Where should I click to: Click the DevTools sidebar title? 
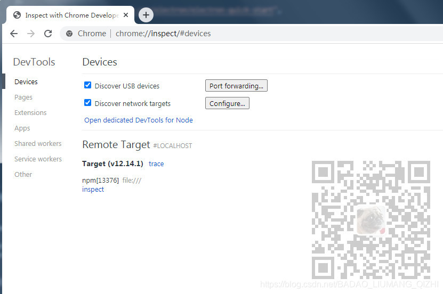34,62
